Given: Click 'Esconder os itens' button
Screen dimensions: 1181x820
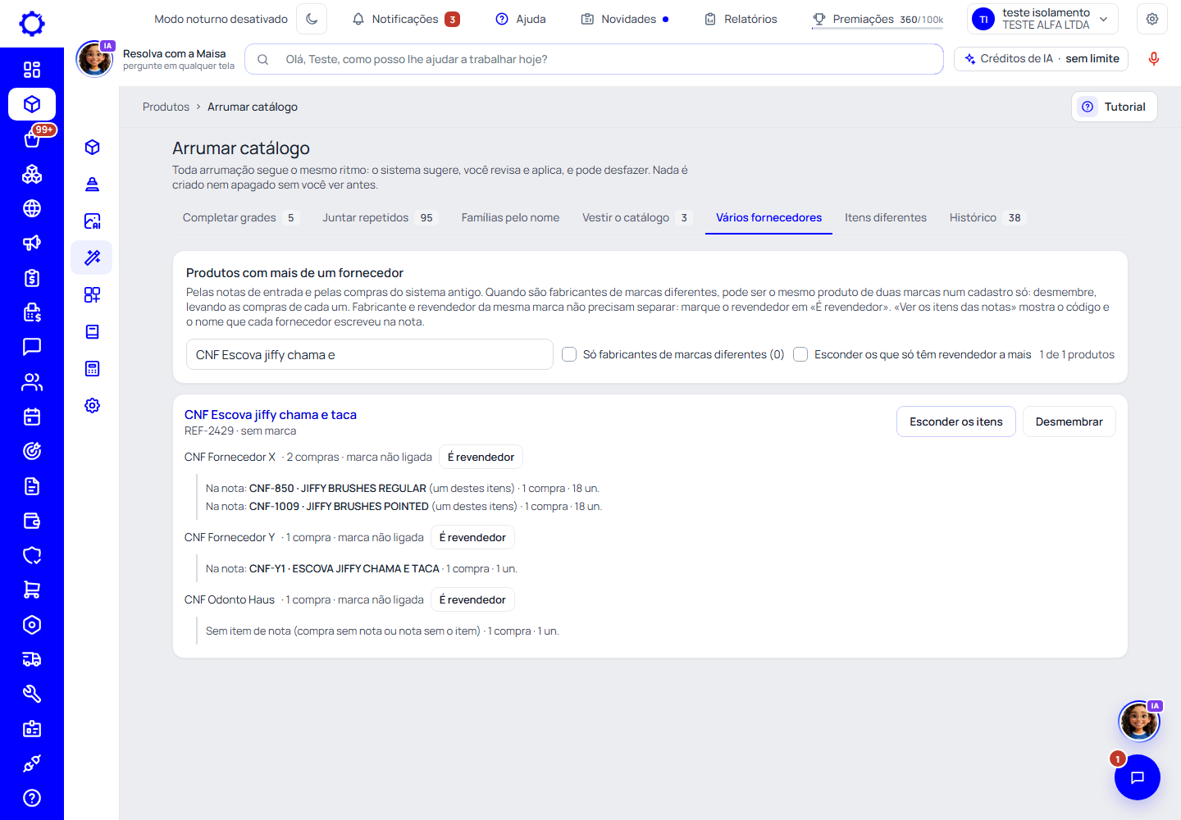Looking at the screenshot, I should tap(956, 421).
